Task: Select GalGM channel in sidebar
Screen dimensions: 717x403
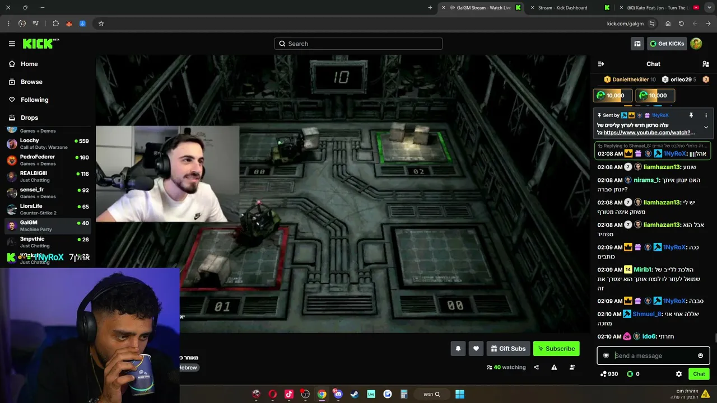Action: tap(48, 226)
